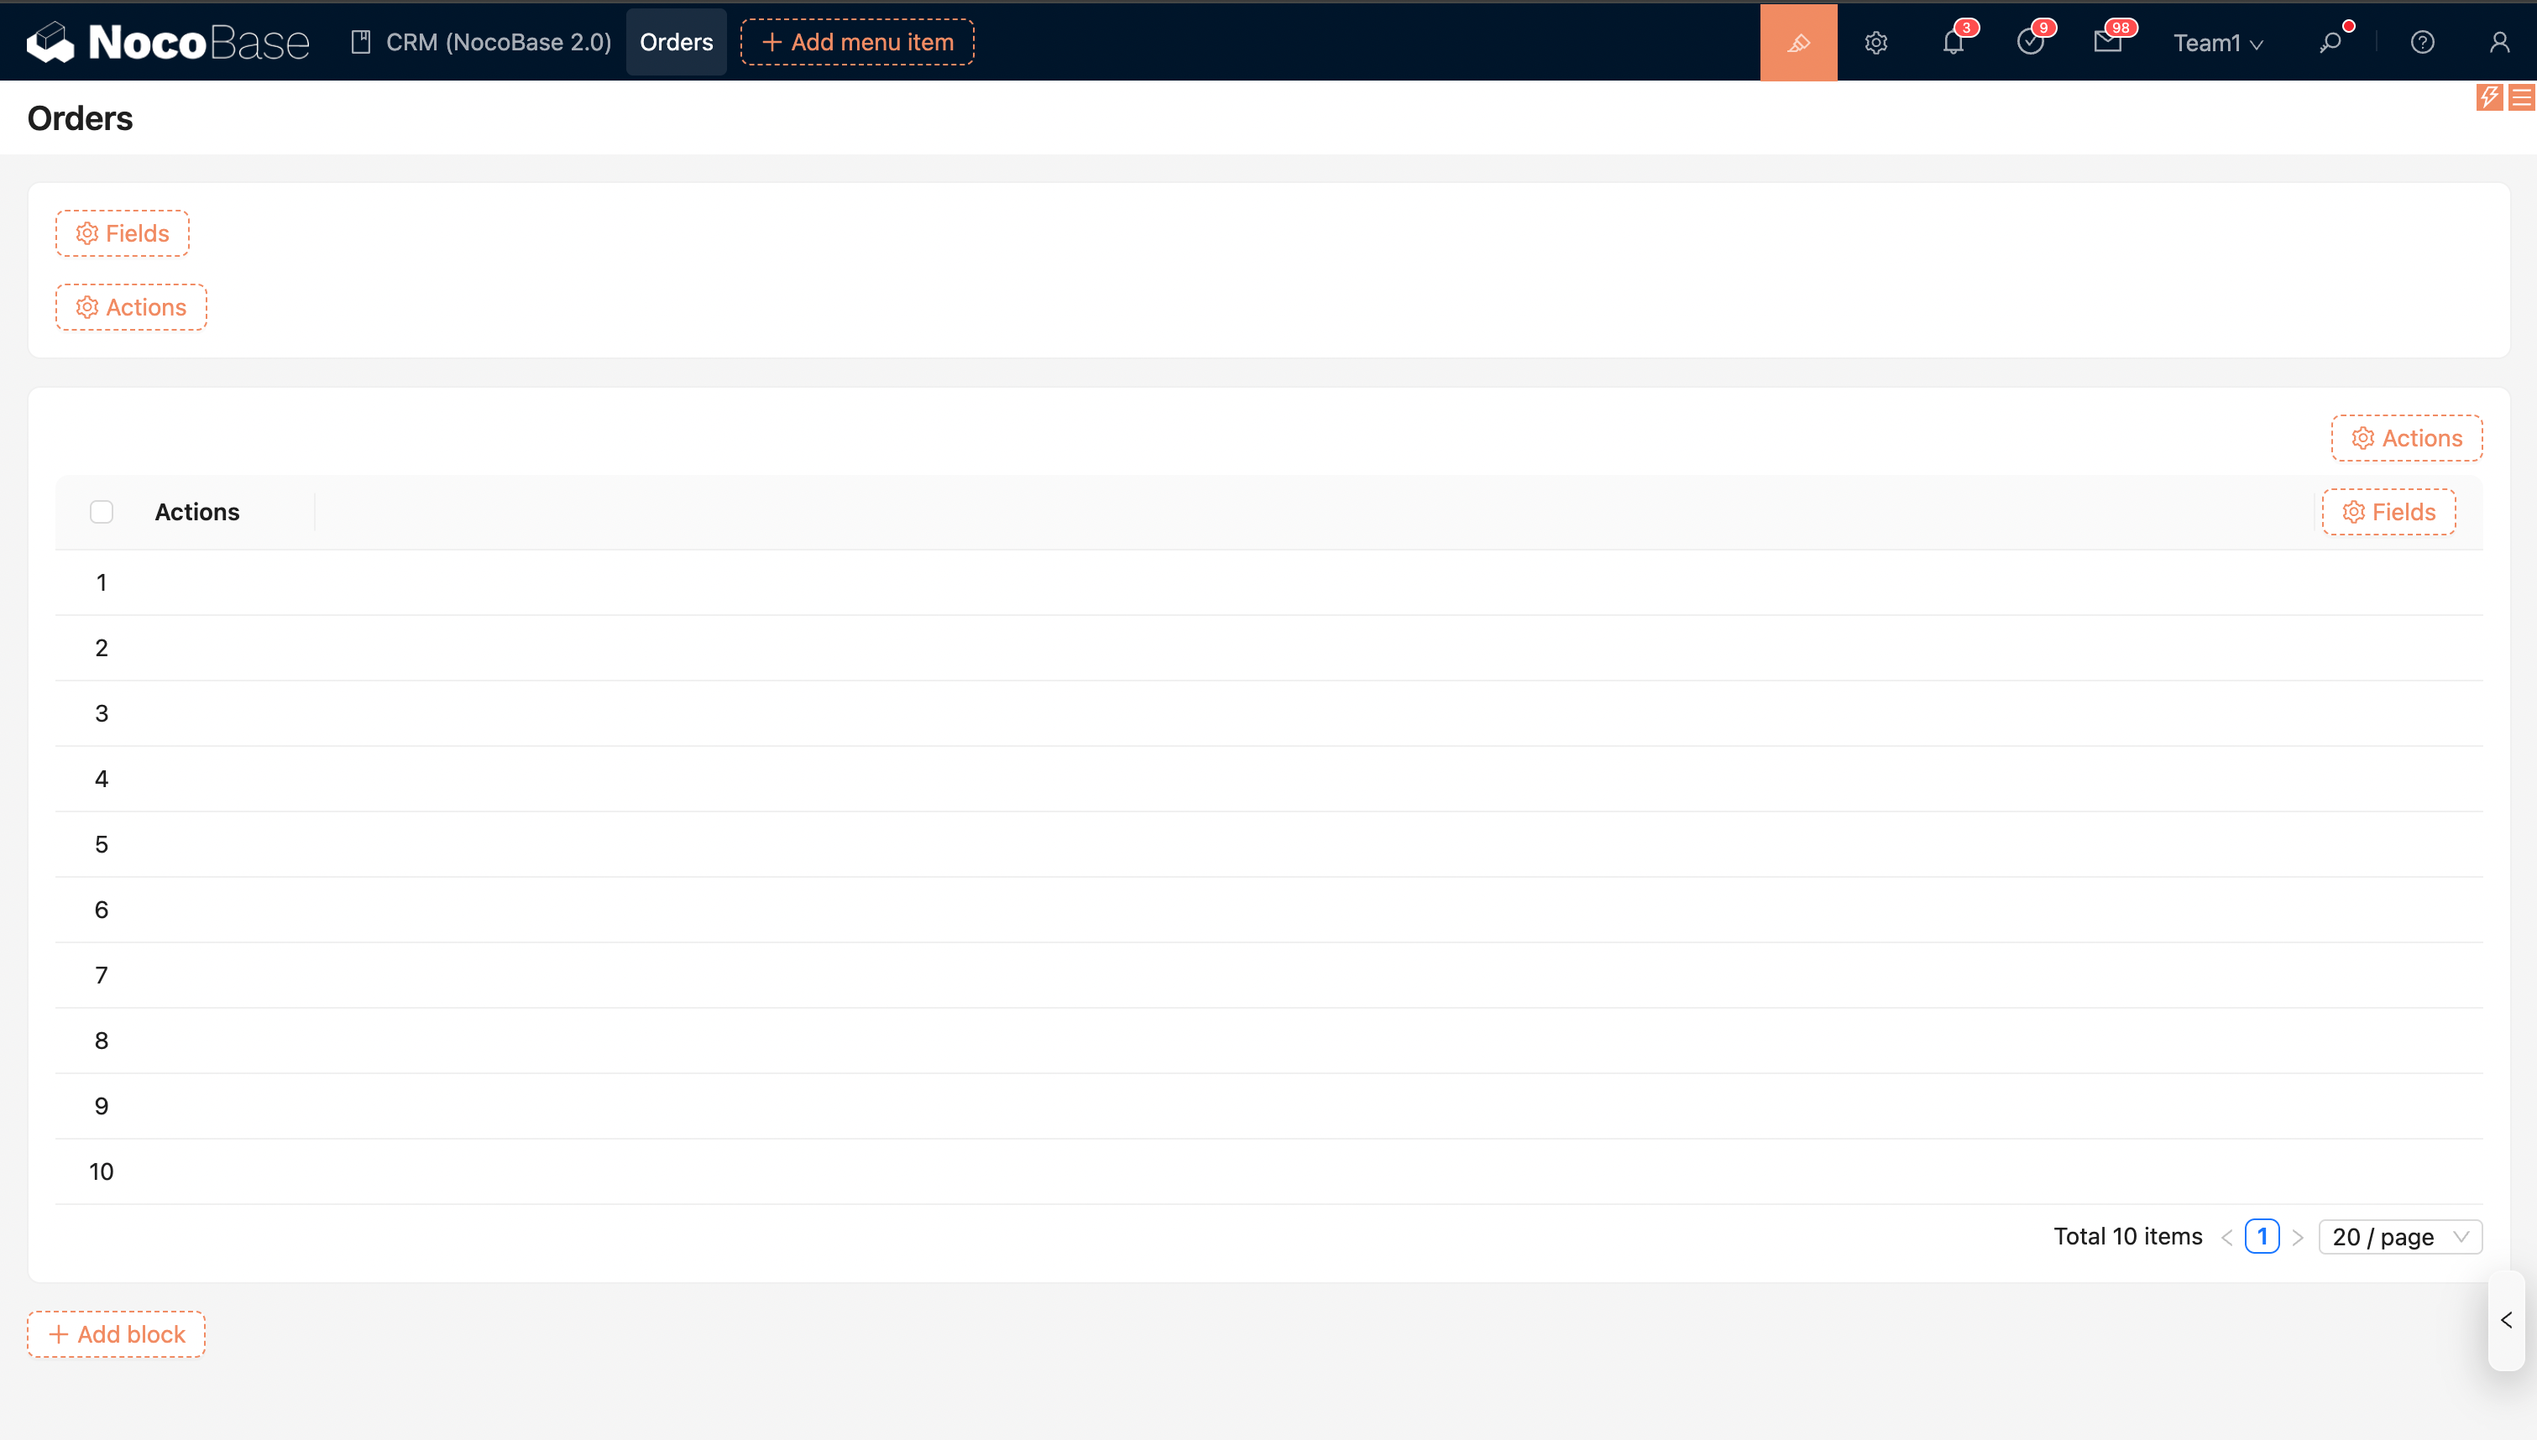Open the settings gear in top bar
Viewport: 2537px width, 1440px height.
1875,43
